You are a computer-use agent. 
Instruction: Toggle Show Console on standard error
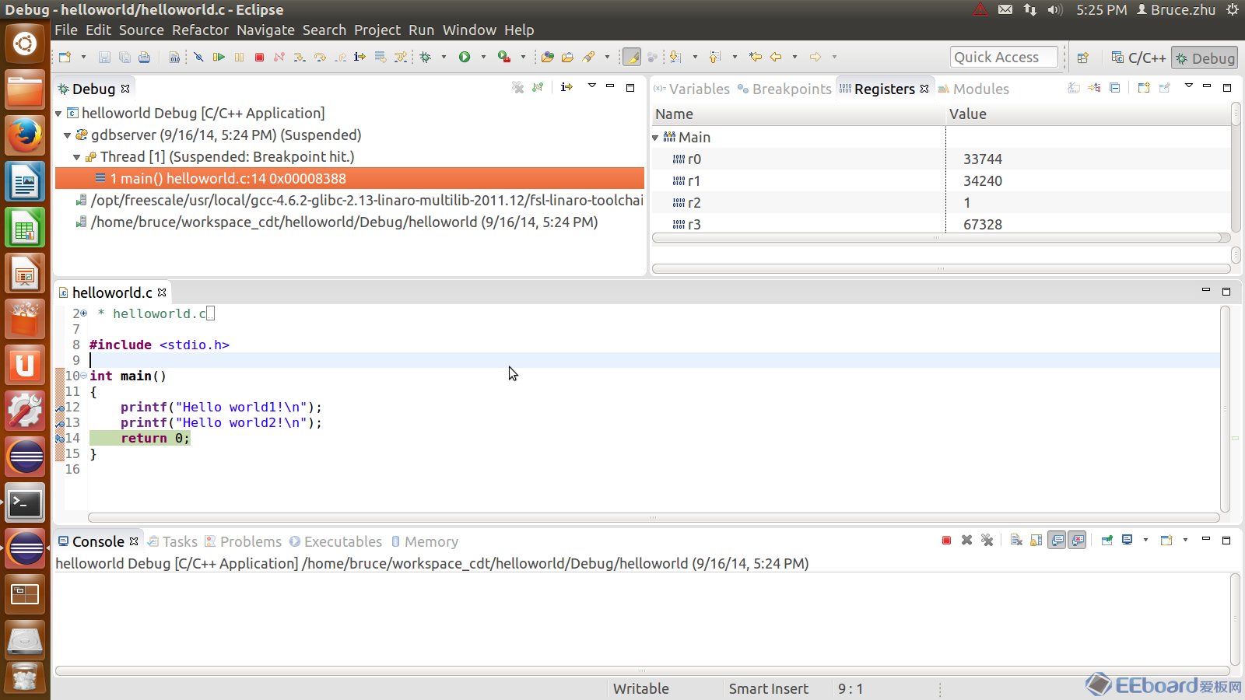(1077, 540)
